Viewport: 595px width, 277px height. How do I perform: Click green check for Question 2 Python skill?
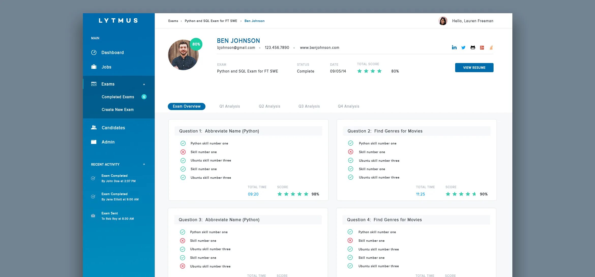coord(351,143)
